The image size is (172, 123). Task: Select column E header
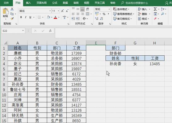(96, 43)
